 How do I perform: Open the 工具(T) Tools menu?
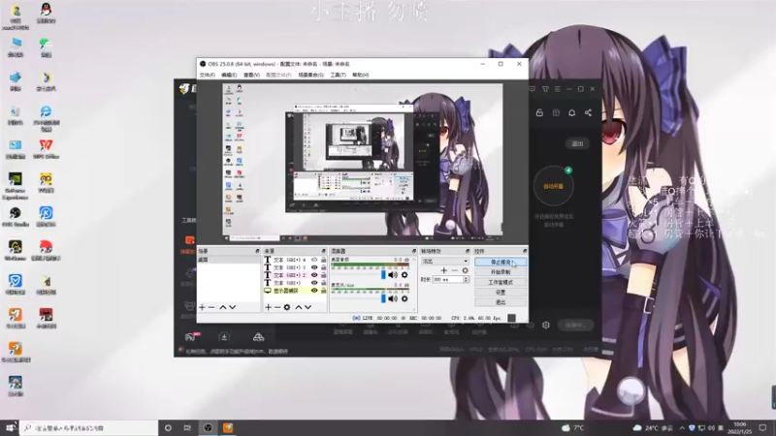[x=338, y=76]
